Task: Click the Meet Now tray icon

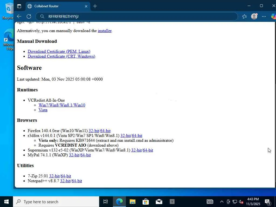Action: (228, 202)
